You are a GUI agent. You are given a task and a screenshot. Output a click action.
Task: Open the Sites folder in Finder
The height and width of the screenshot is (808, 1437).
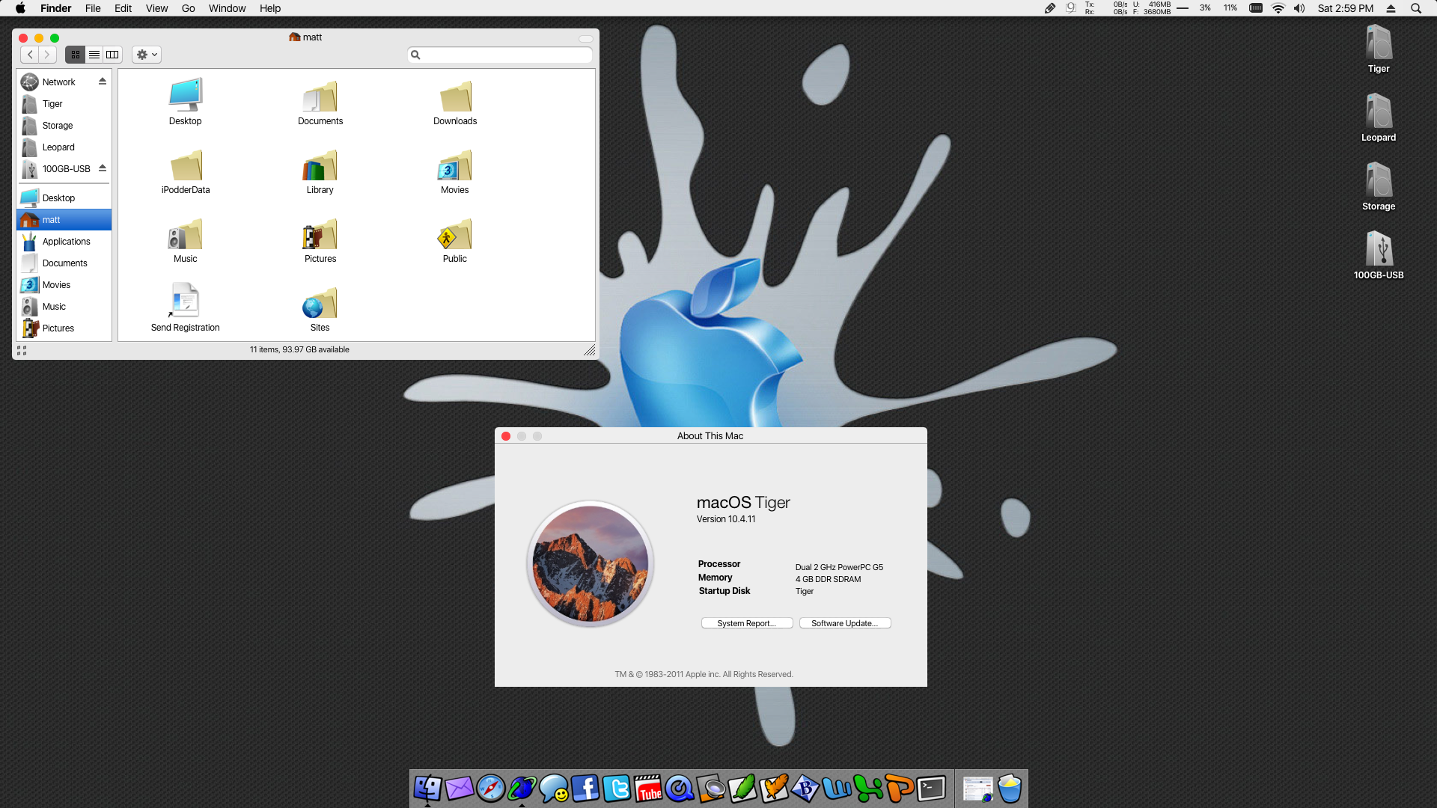click(x=320, y=310)
